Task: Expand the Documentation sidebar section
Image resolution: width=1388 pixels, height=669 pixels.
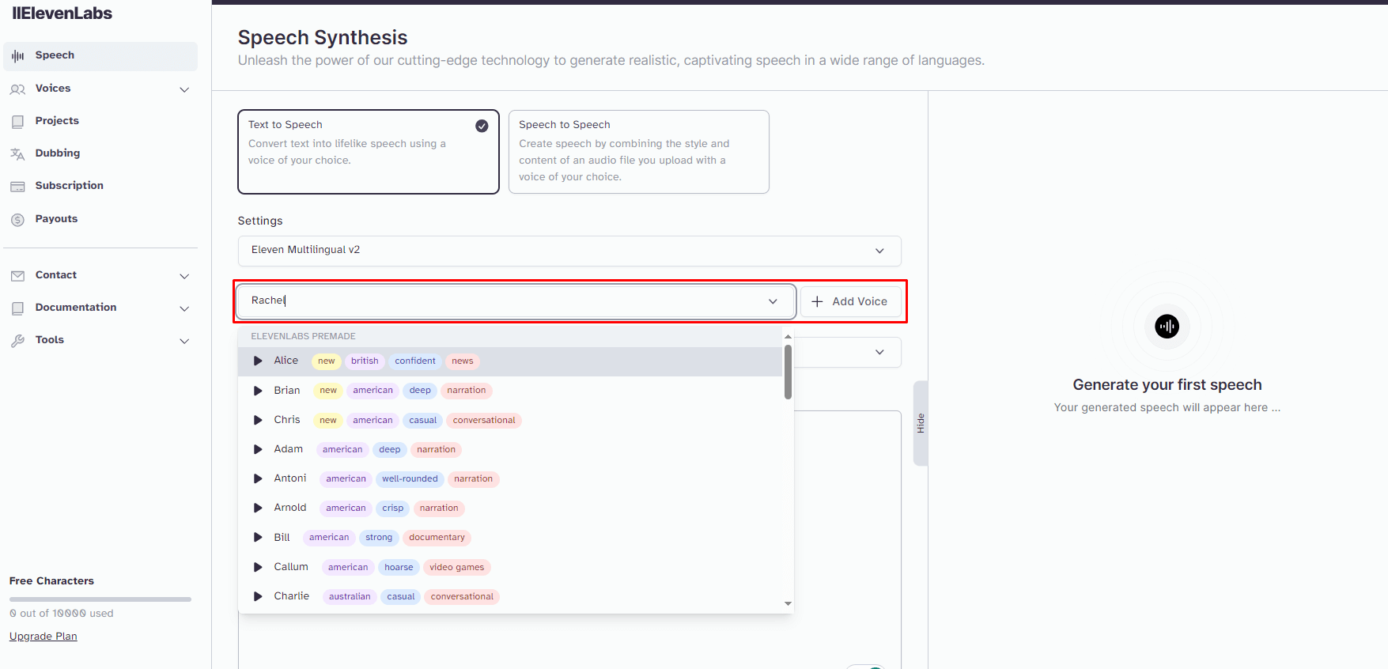Action: point(184,308)
